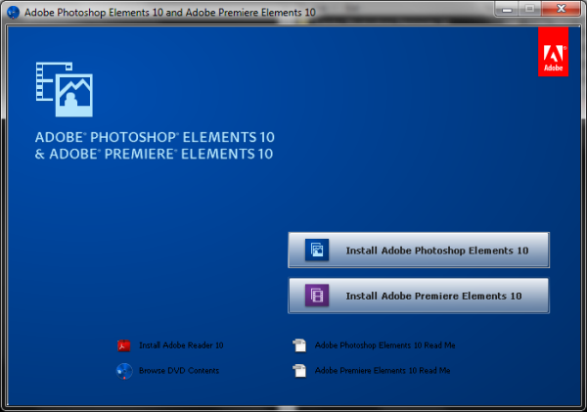Click the red Adobe logo in the corner
This screenshot has width=587, height=412.
coord(553,51)
